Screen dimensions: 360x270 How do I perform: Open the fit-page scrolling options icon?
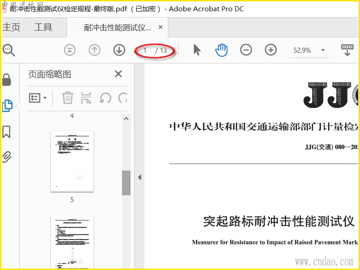[x=347, y=50]
